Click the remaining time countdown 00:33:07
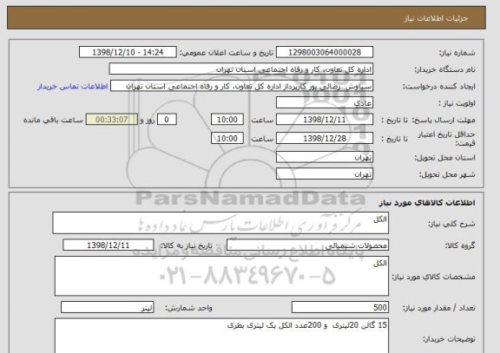The width and height of the screenshot is (500, 353). pyautogui.click(x=112, y=120)
